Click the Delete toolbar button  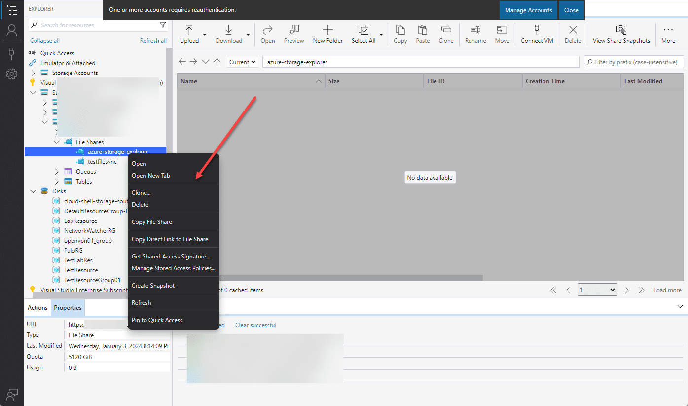[573, 34]
